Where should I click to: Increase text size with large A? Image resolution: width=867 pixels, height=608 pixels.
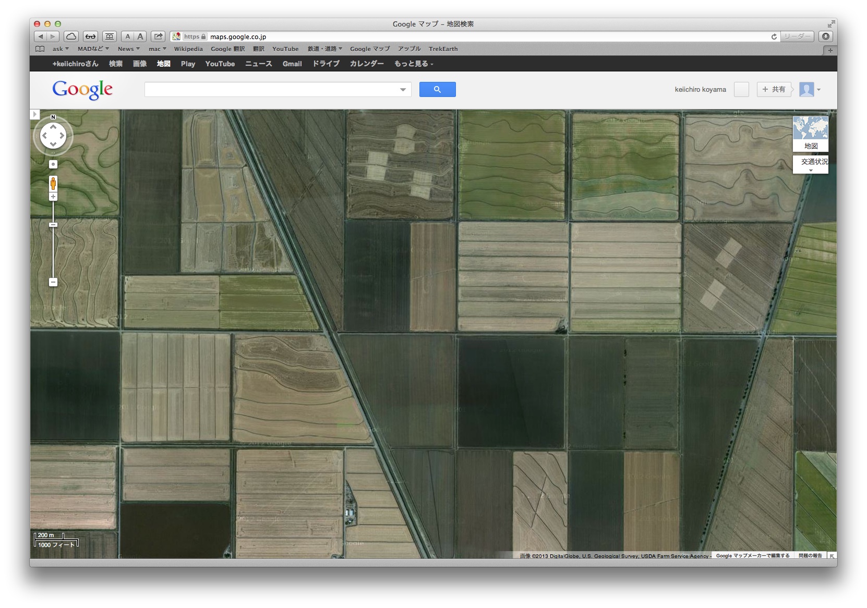coord(140,37)
